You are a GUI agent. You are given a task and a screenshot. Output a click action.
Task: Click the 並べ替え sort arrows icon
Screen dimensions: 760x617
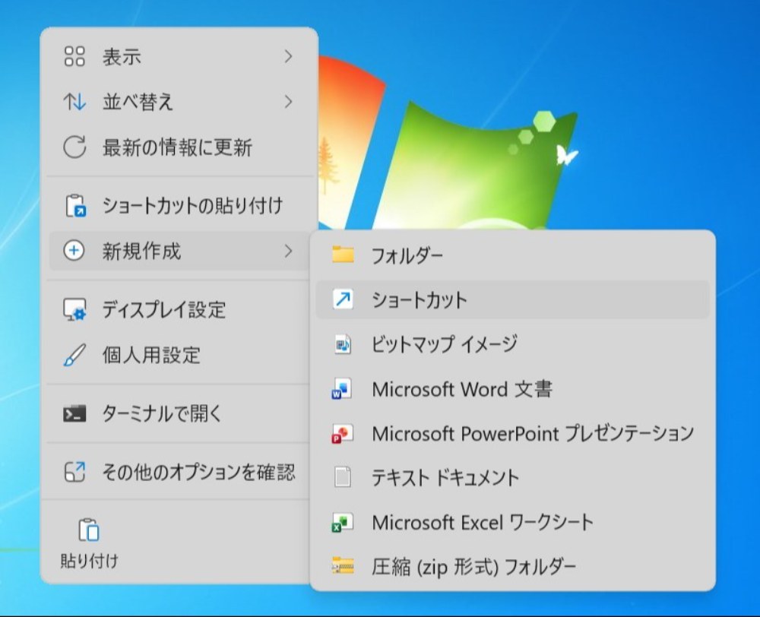pos(74,102)
